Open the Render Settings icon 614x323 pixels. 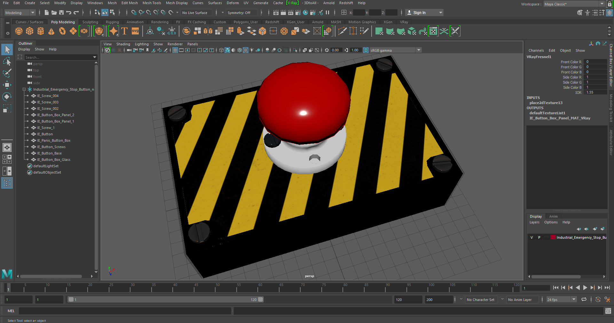[298, 12]
